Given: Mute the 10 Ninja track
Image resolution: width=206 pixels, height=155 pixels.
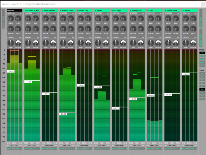Looking at the screenshot, I should tap(186, 149).
